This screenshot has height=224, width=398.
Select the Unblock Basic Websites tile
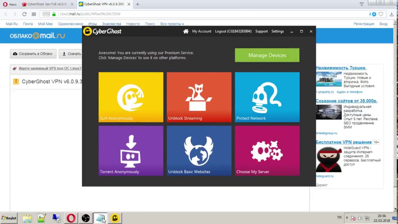coord(199,151)
